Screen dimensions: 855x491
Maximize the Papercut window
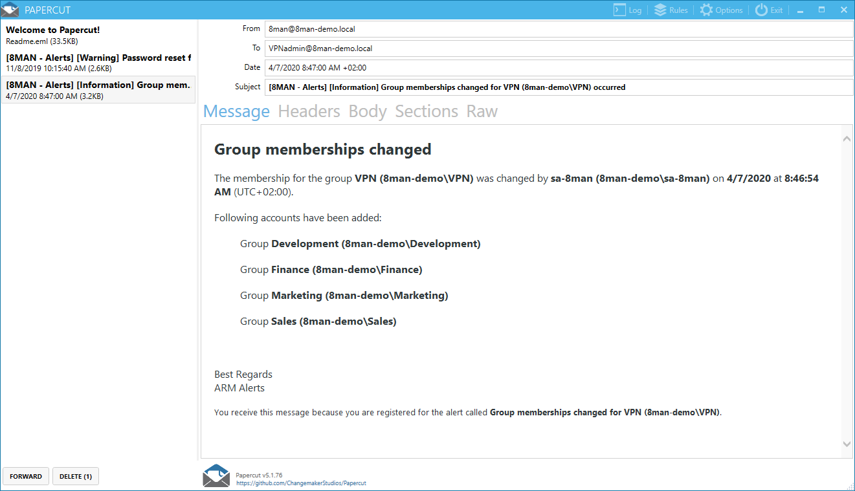coord(822,10)
